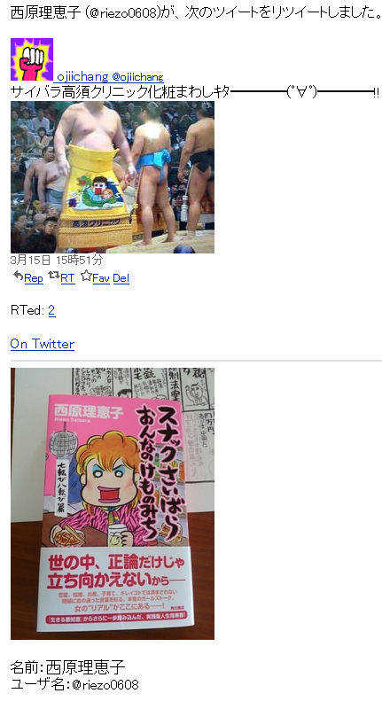The height and width of the screenshot is (701, 382).
Task: Click the favorite star icon
Action: pyautogui.click(x=86, y=276)
